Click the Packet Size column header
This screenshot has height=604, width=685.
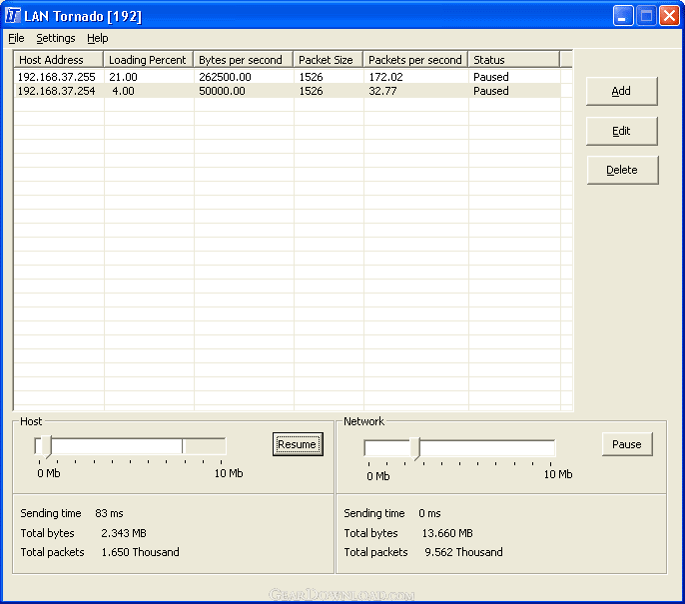coord(329,60)
